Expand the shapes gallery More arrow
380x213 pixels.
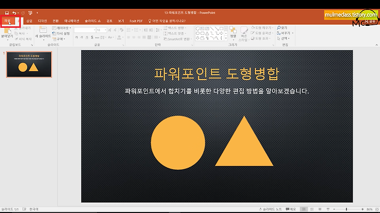226,38
